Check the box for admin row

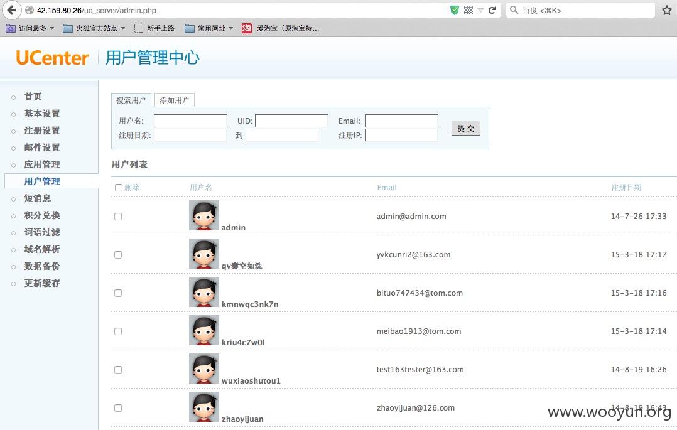coord(118,217)
